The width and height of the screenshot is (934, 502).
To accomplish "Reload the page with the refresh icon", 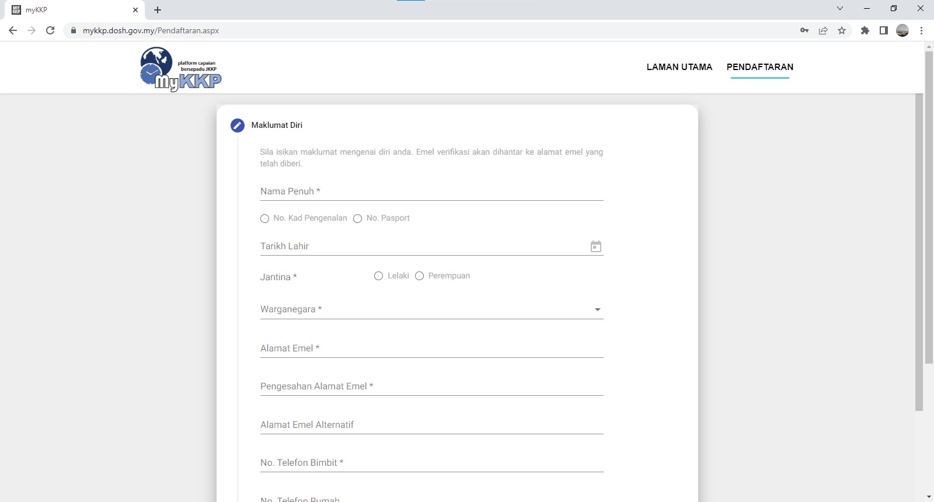I will coord(50,31).
